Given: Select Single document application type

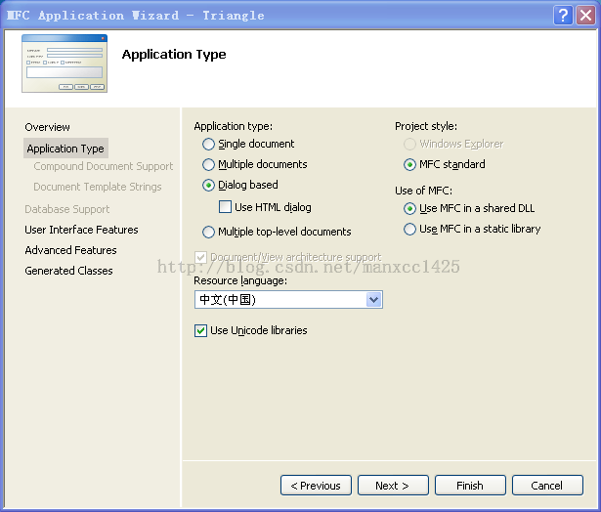Looking at the screenshot, I should pyautogui.click(x=208, y=145).
